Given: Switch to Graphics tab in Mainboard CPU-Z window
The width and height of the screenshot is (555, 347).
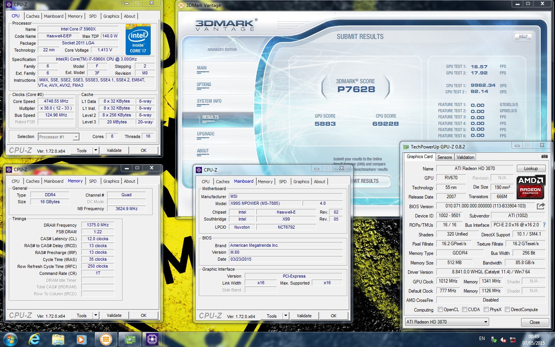Looking at the screenshot, I should pyautogui.click(x=301, y=182).
